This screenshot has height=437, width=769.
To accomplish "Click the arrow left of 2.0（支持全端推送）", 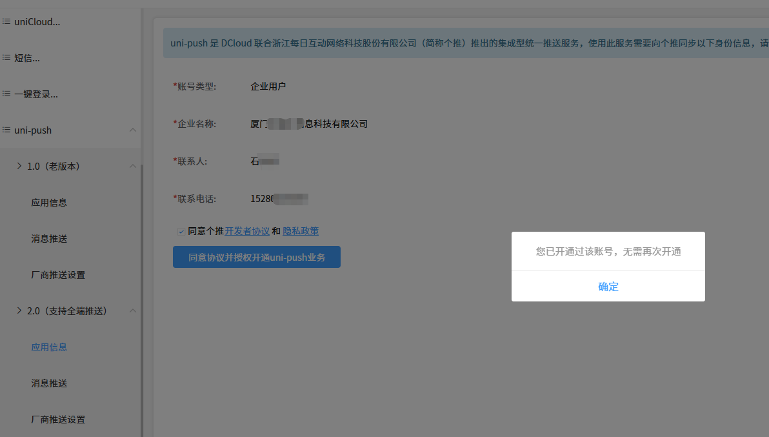I will tap(19, 311).
